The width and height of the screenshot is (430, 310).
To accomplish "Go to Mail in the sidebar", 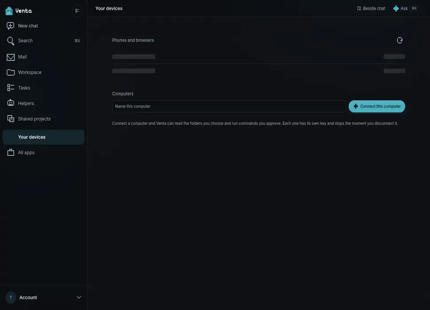I will click(43, 57).
